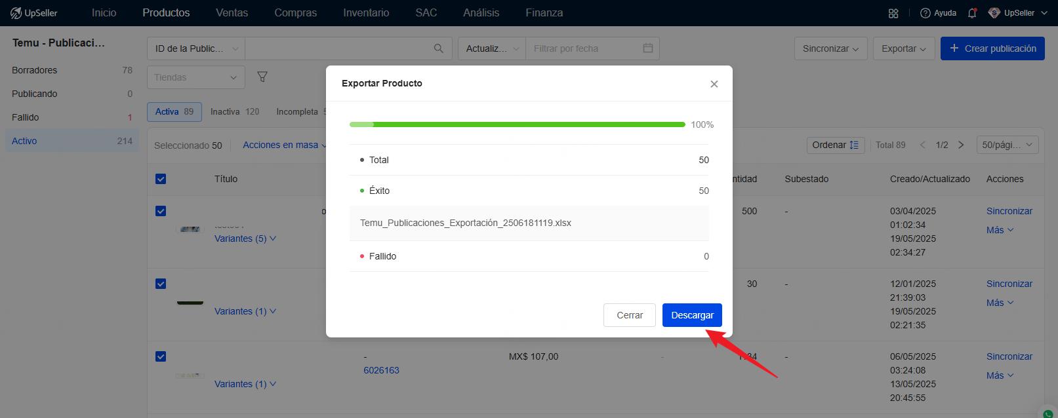Expand Variantes (1) in the 12/01/2025 row
This screenshot has width=1058, height=418.
click(x=245, y=311)
